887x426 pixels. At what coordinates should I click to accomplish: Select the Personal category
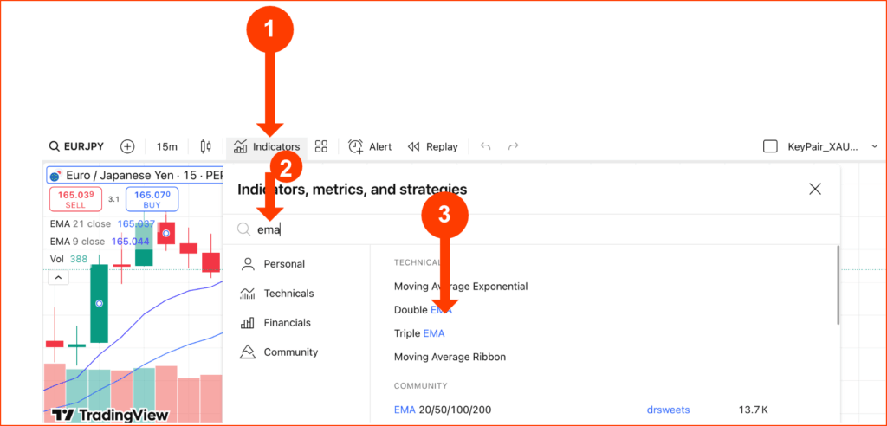tap(273, 264)
